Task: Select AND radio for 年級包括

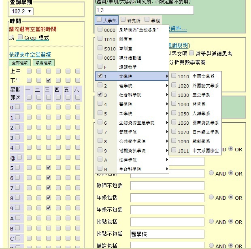Action: coord(211,197)
